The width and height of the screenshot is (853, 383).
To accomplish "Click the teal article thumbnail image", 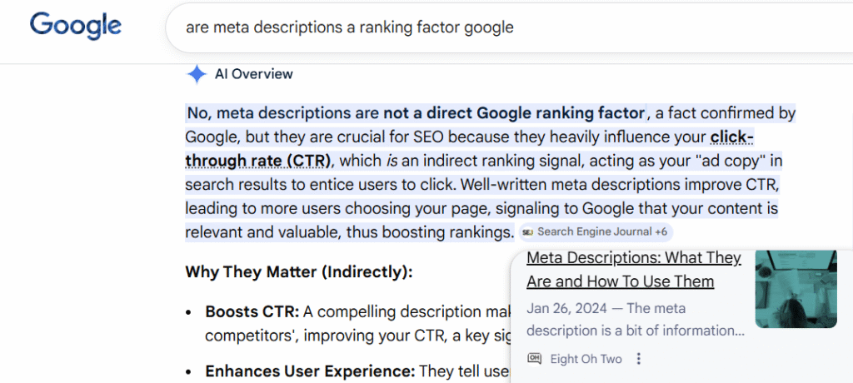I will tap(796, 288).
